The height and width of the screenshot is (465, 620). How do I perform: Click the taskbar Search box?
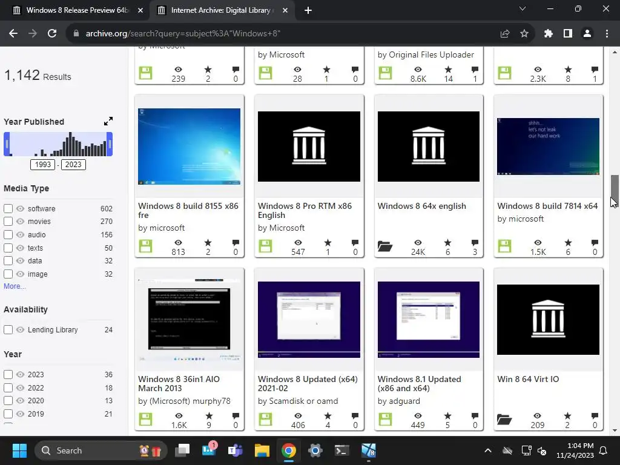[x=101, y=450]
